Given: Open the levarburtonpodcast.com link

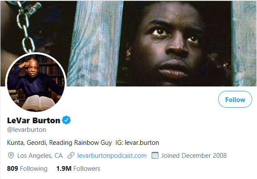Looking at the screenshot, I should point(112,156).
